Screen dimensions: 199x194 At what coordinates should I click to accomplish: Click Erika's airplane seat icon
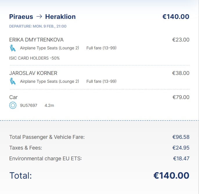[x=12, y=48]
